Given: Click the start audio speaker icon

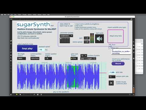Looking at the screenshot, I should pyautogui.click(x=99, y=38).
